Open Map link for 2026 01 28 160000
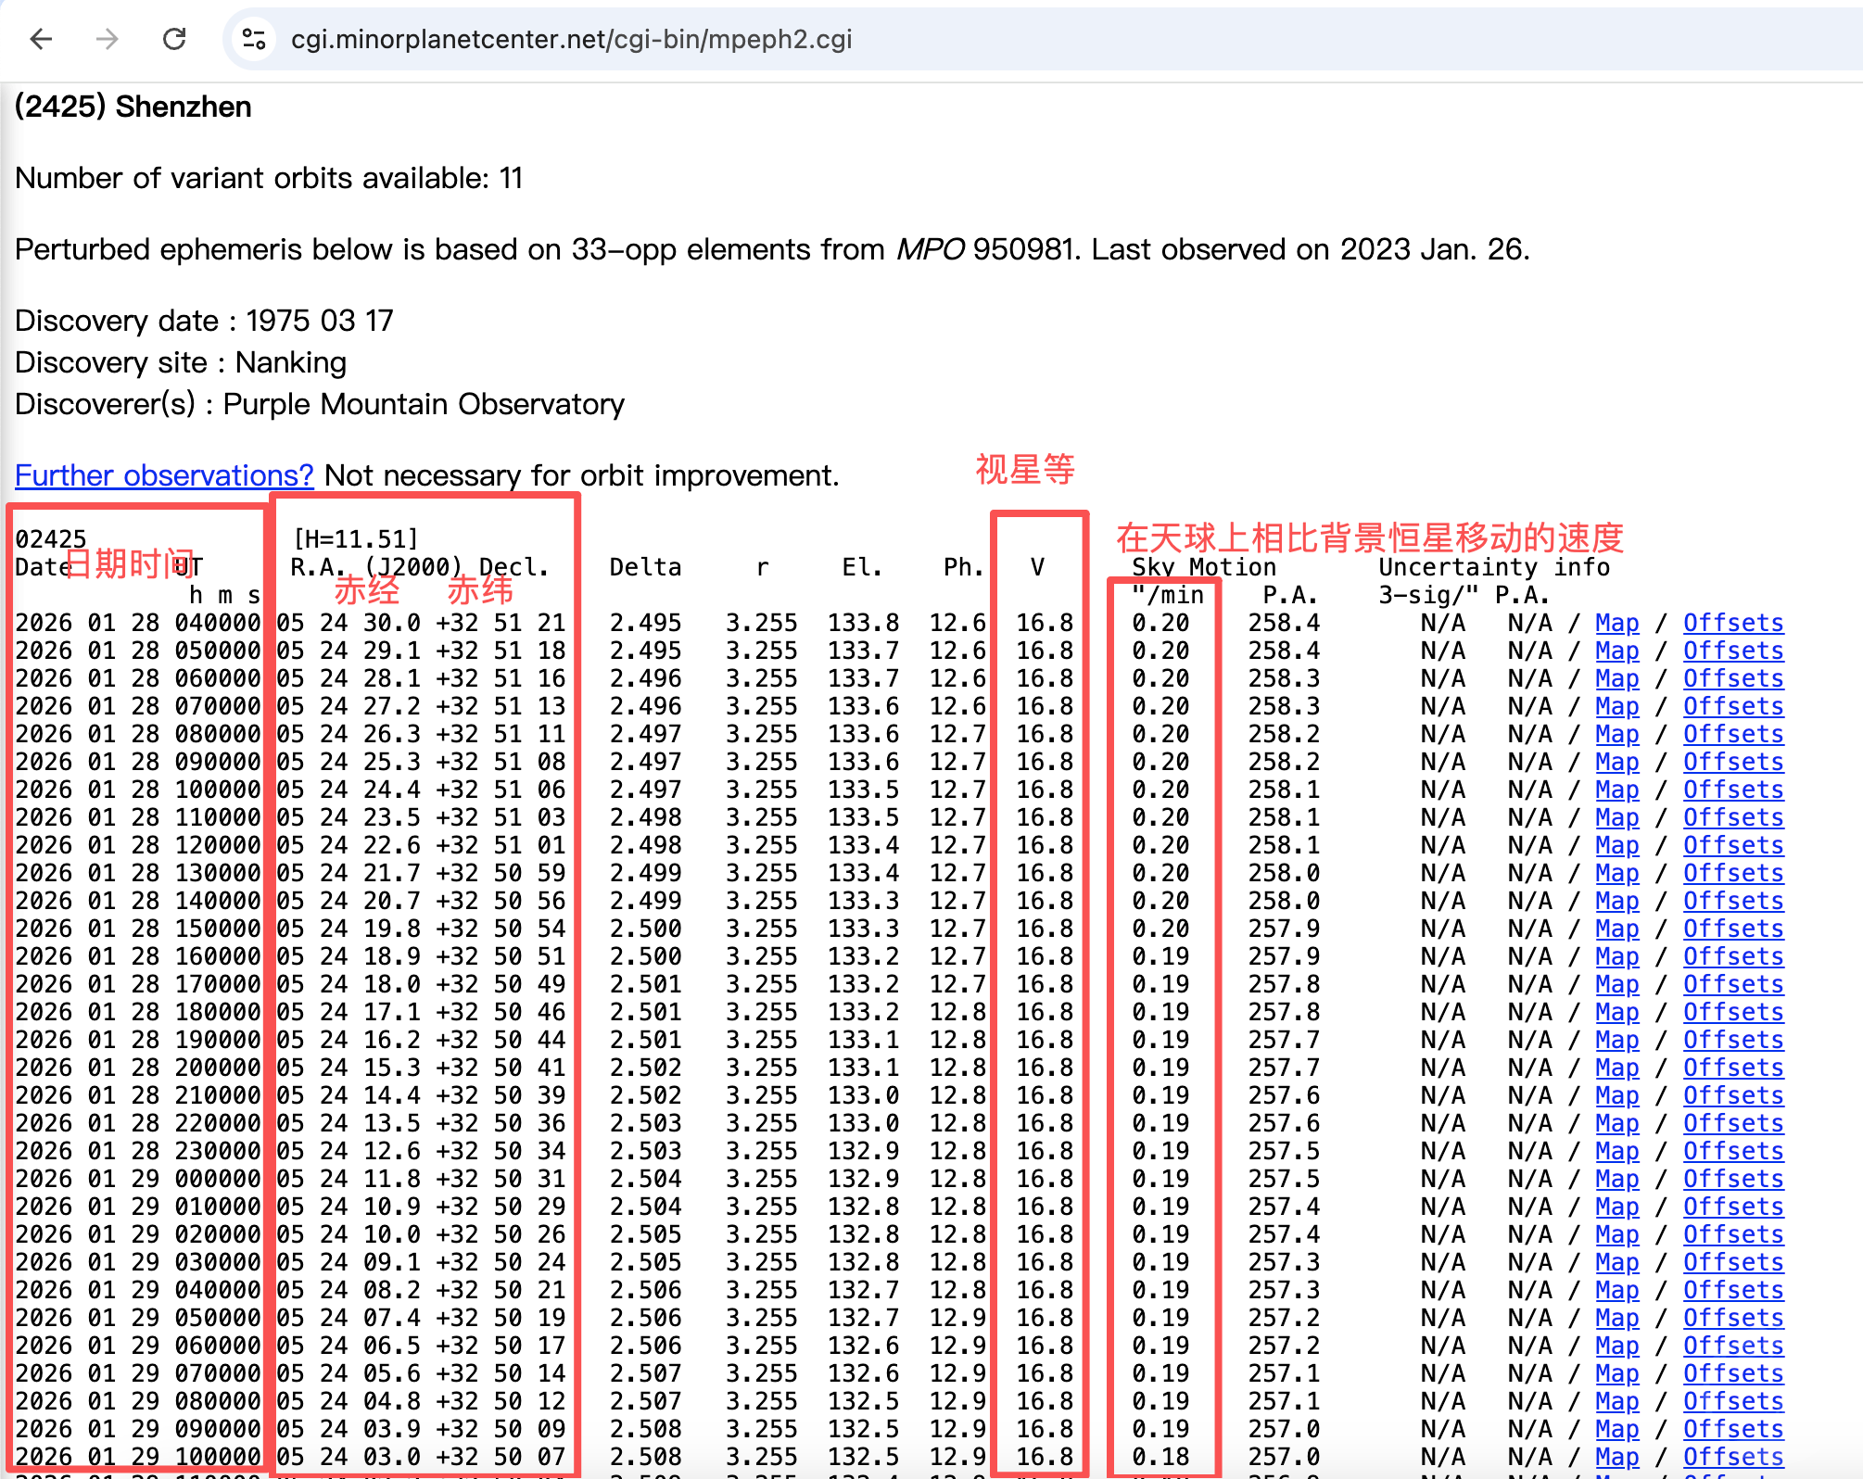This screenshot has width=1863, height=1479. pos(1616,956)
